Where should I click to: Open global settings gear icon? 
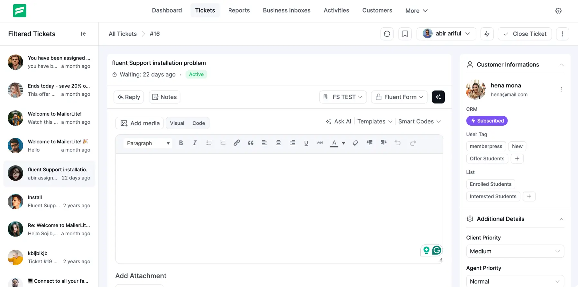[x=558, y=11]
